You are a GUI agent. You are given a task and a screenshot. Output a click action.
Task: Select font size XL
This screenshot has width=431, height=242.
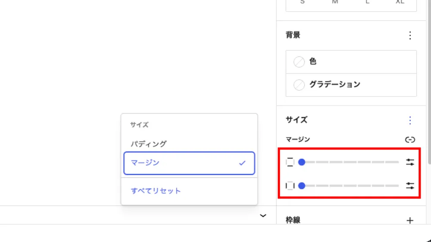(x=400, y=2)
